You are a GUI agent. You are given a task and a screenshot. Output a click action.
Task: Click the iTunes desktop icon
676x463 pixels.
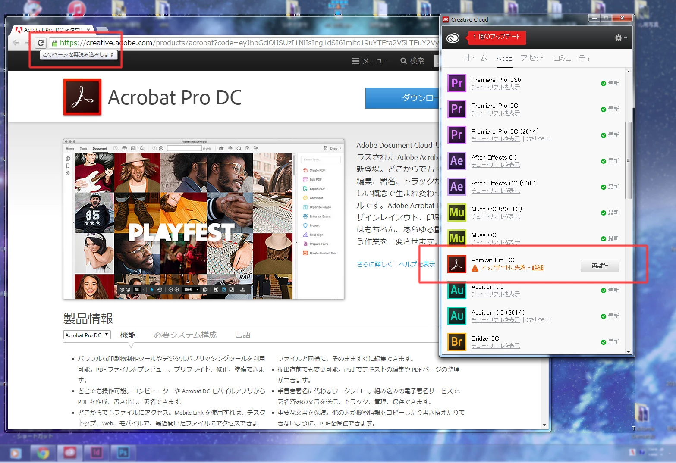(77, 9)
